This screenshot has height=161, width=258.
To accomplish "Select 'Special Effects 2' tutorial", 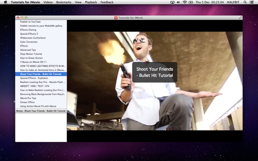I will (x=41, y=34).
